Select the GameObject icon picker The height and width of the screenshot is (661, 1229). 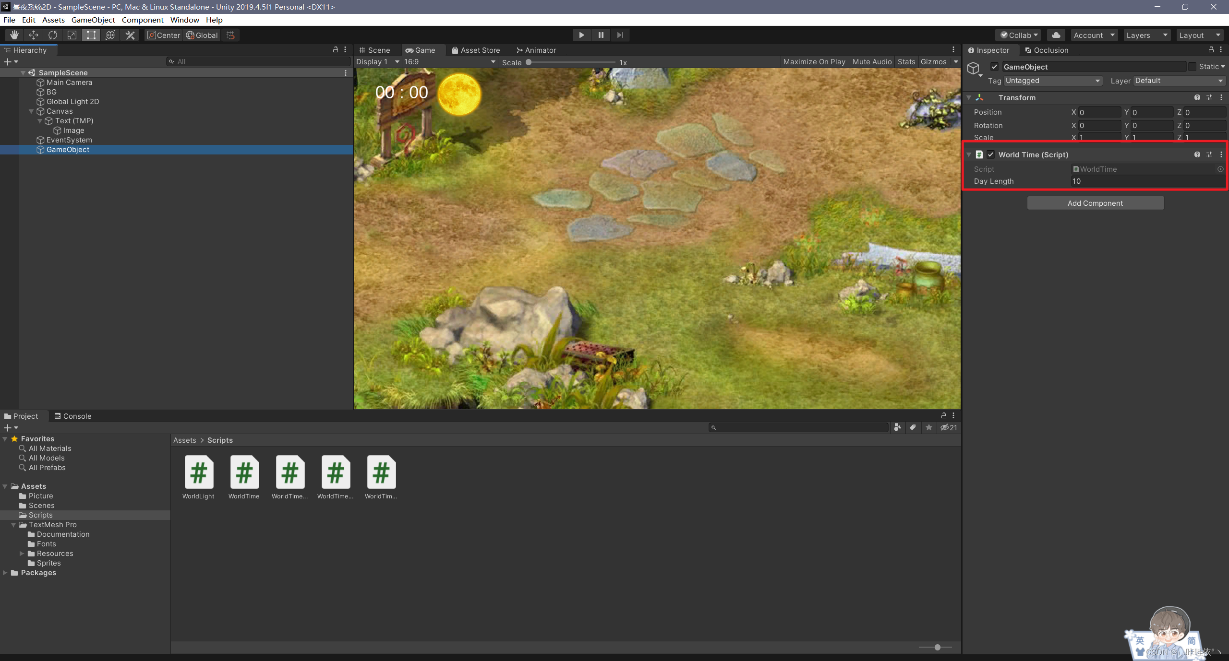[x=974, y=70]
